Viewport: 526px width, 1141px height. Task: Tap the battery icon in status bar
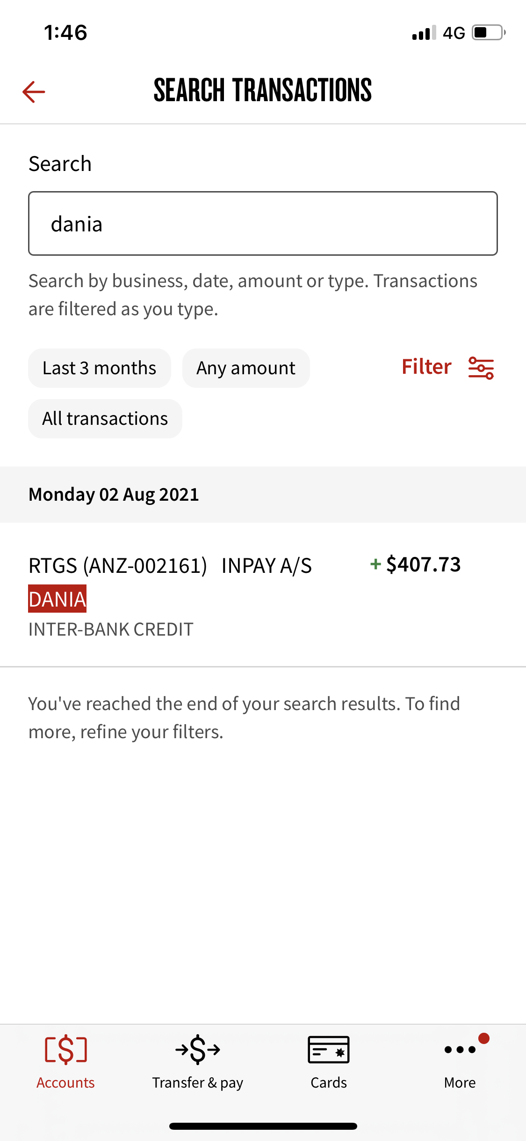click(x=488, y=33)
